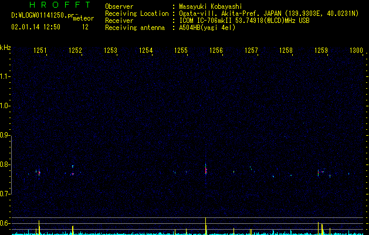Click the 1255 time axis marker
369x235 pixels.
point(181,51)
